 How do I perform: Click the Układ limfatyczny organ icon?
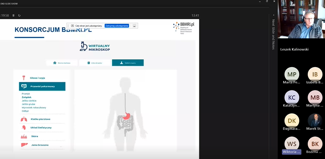(x=24, y=127)
